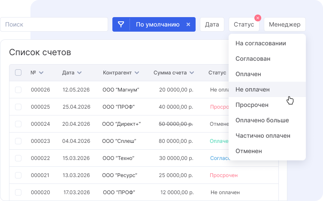This screenshot has height=201, width=323.
Task: Select На согласовании status option
Action: (261, 43)
